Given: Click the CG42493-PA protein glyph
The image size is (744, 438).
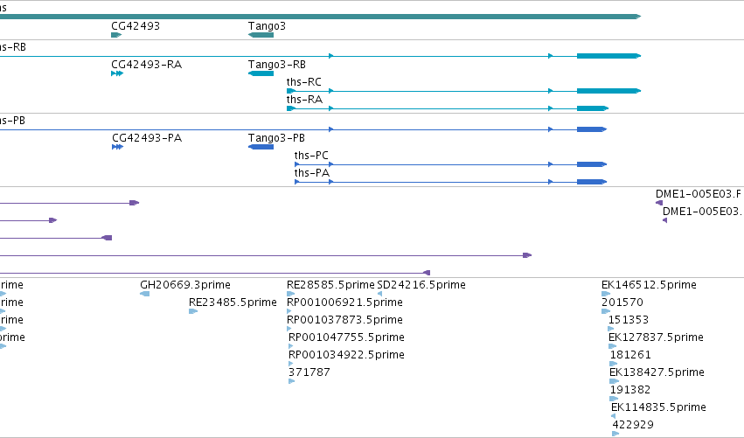Looking at the screenshot, I should 118,147.
